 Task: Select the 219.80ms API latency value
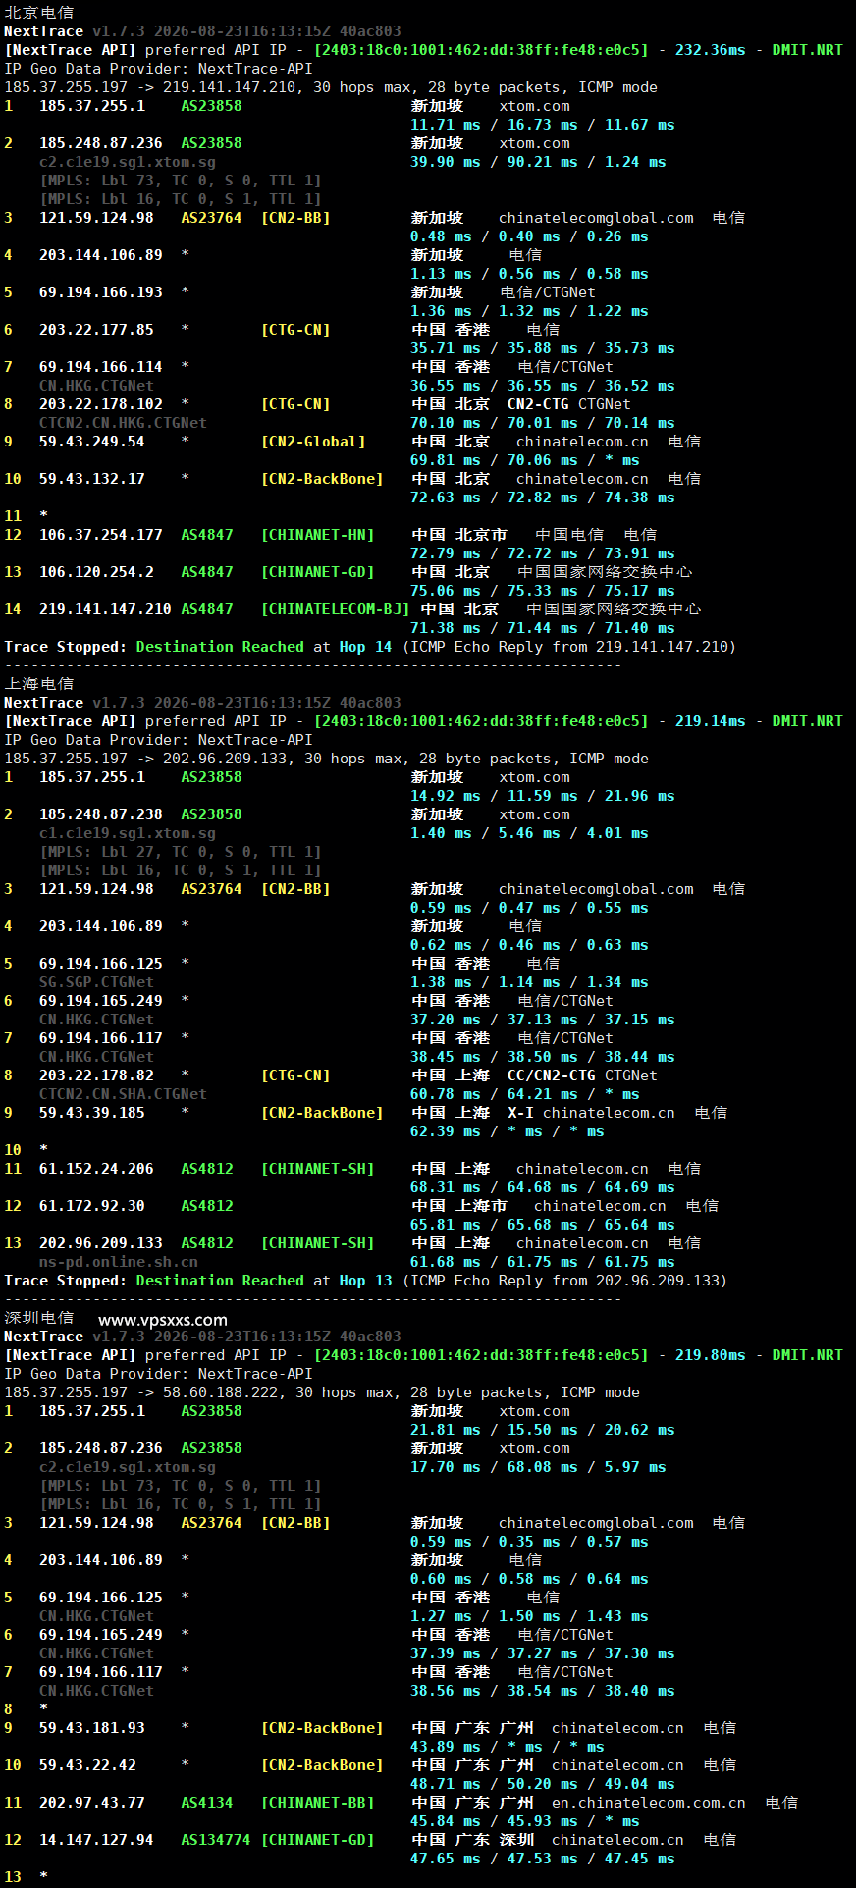710,1355
